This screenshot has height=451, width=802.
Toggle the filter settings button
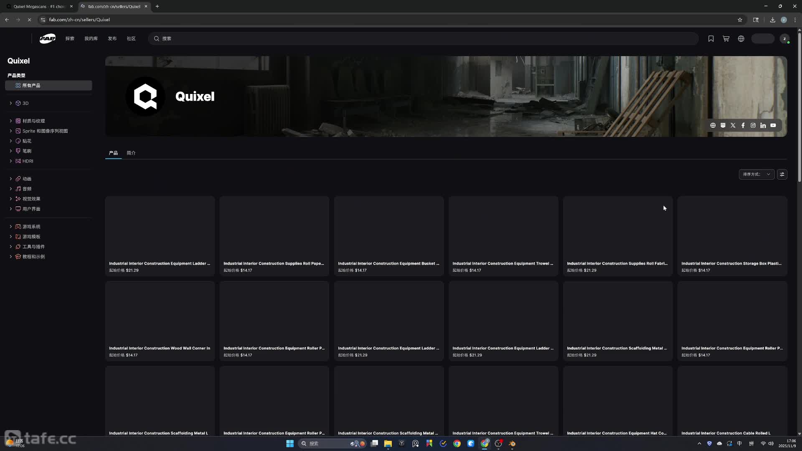point(782,174)
